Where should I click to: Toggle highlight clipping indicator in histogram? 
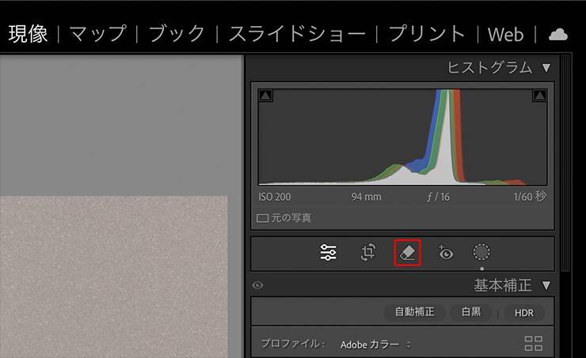[x=539, y=96]
